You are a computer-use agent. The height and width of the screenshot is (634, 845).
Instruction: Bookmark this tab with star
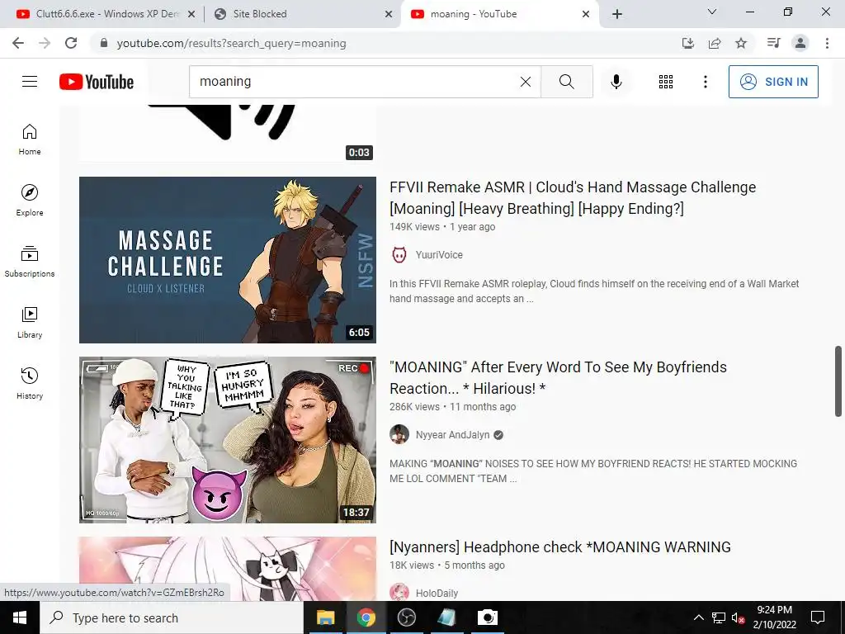point(741,43)
